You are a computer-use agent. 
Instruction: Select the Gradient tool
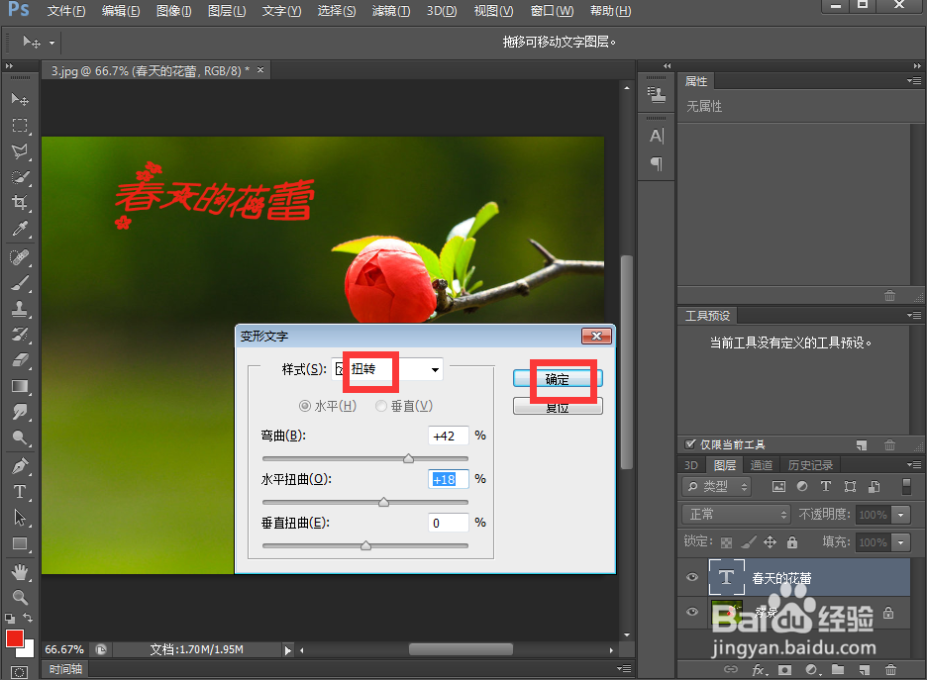(x=20, y=386)
